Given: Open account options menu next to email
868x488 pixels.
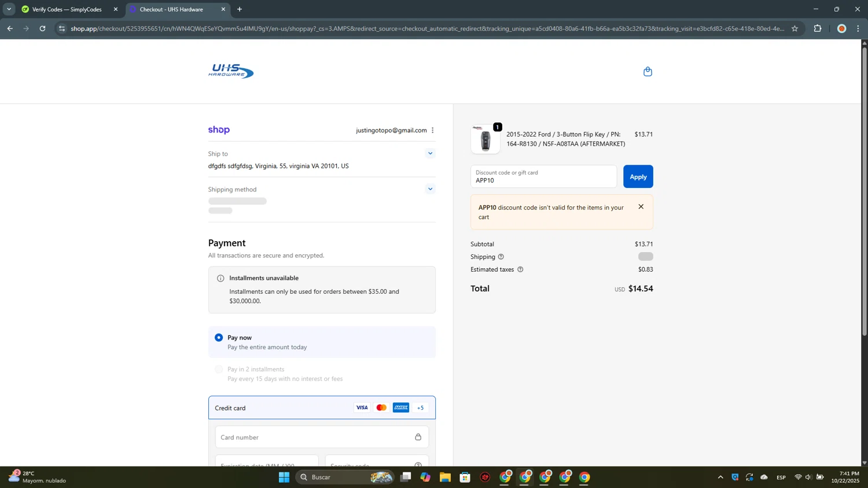Looking at the screenshot, I should [x=433, y=130].
